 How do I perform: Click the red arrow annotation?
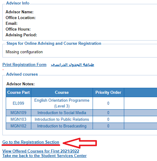(x=80, y=143)
